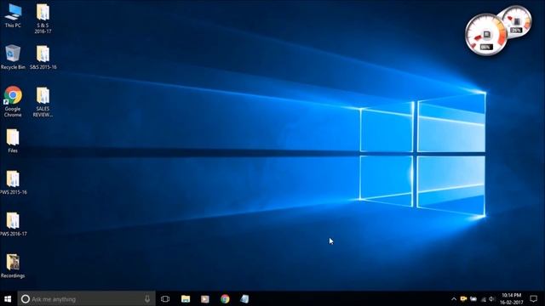Click the battery status tray icon
Viewport: 545px width, 306px height.
point(473,299)
